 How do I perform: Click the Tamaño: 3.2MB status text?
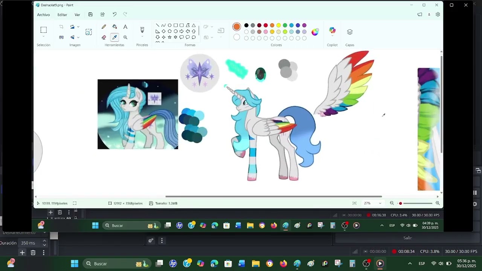[x=166, y=203]
